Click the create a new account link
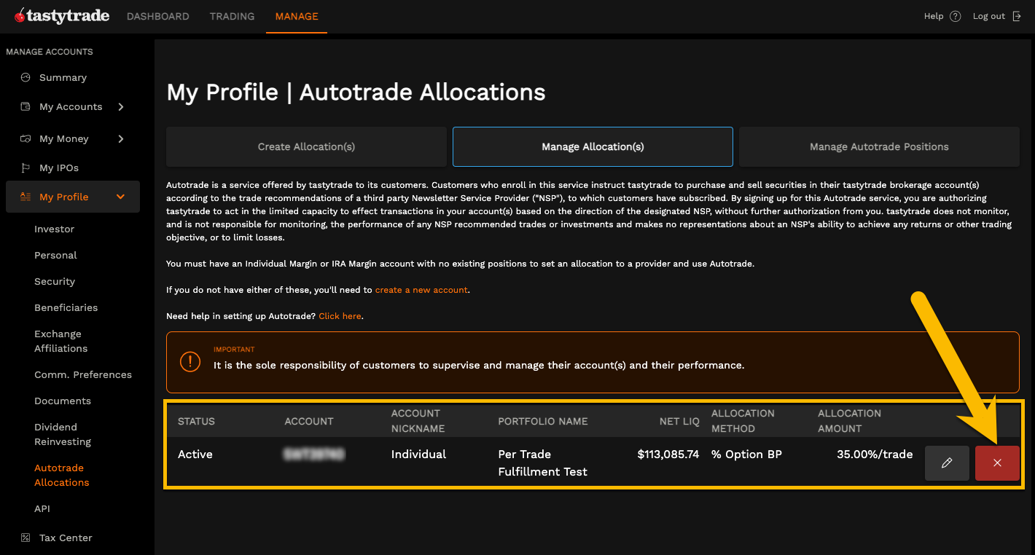The height and width of the screenshot is (555, 1035). pos(421,289)
